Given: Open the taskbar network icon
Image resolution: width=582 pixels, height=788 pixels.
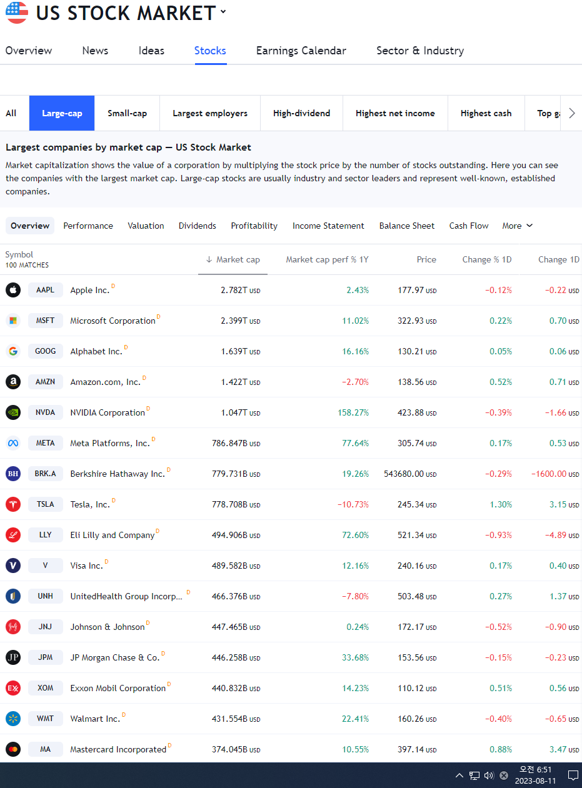Looking at the screenshot, I should pyautogui.click(x=474, y=776).
